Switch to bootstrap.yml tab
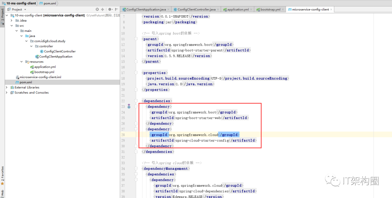 tap(270, 9)
